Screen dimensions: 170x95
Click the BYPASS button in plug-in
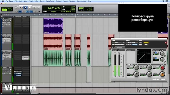click(x=146, y=43)
